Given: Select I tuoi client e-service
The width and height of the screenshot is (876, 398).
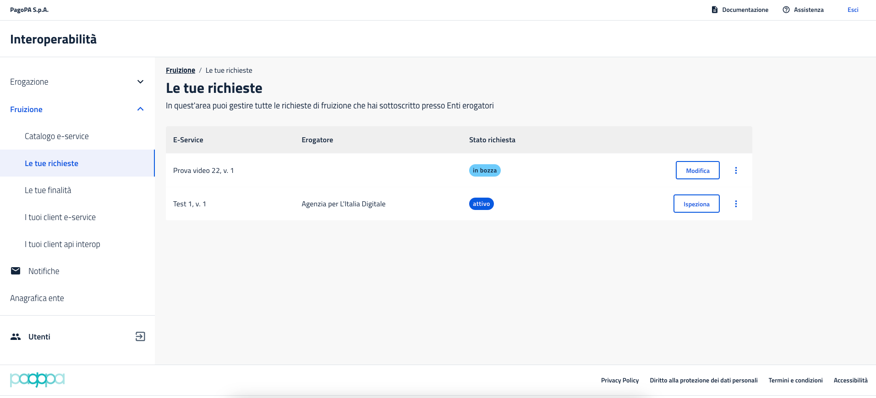Looking at the screenshot, I should (60, 217).
